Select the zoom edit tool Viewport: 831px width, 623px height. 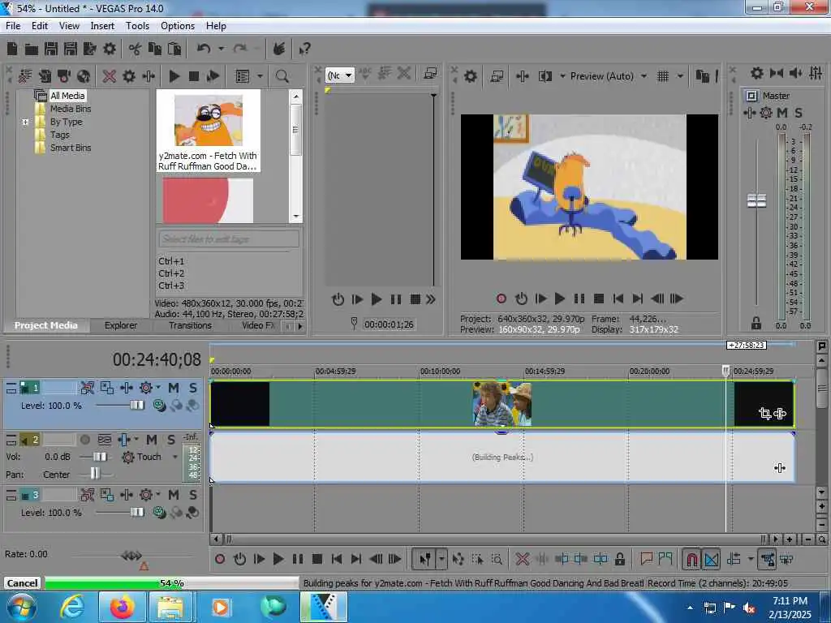497,559
